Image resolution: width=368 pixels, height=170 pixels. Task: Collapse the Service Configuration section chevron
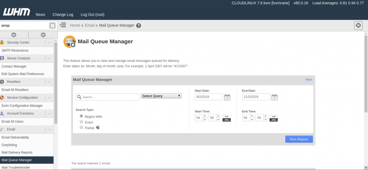(x=49, y=97)
